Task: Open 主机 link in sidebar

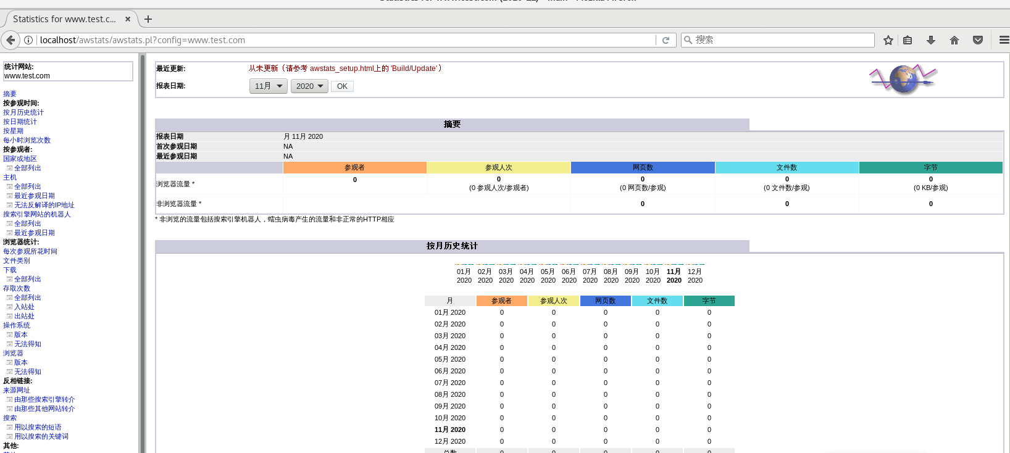Action: 10,177
